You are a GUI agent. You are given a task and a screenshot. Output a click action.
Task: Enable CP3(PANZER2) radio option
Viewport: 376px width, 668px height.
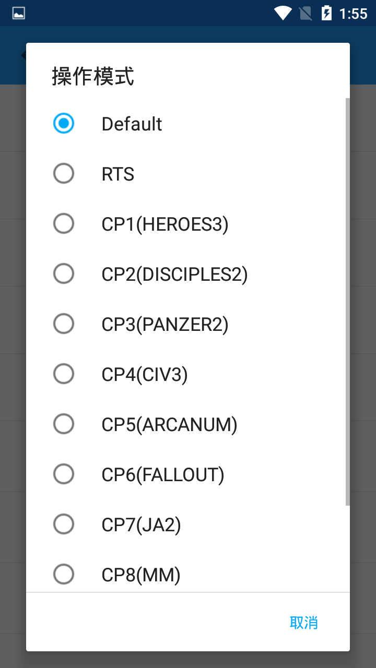[x=64, y=324]
